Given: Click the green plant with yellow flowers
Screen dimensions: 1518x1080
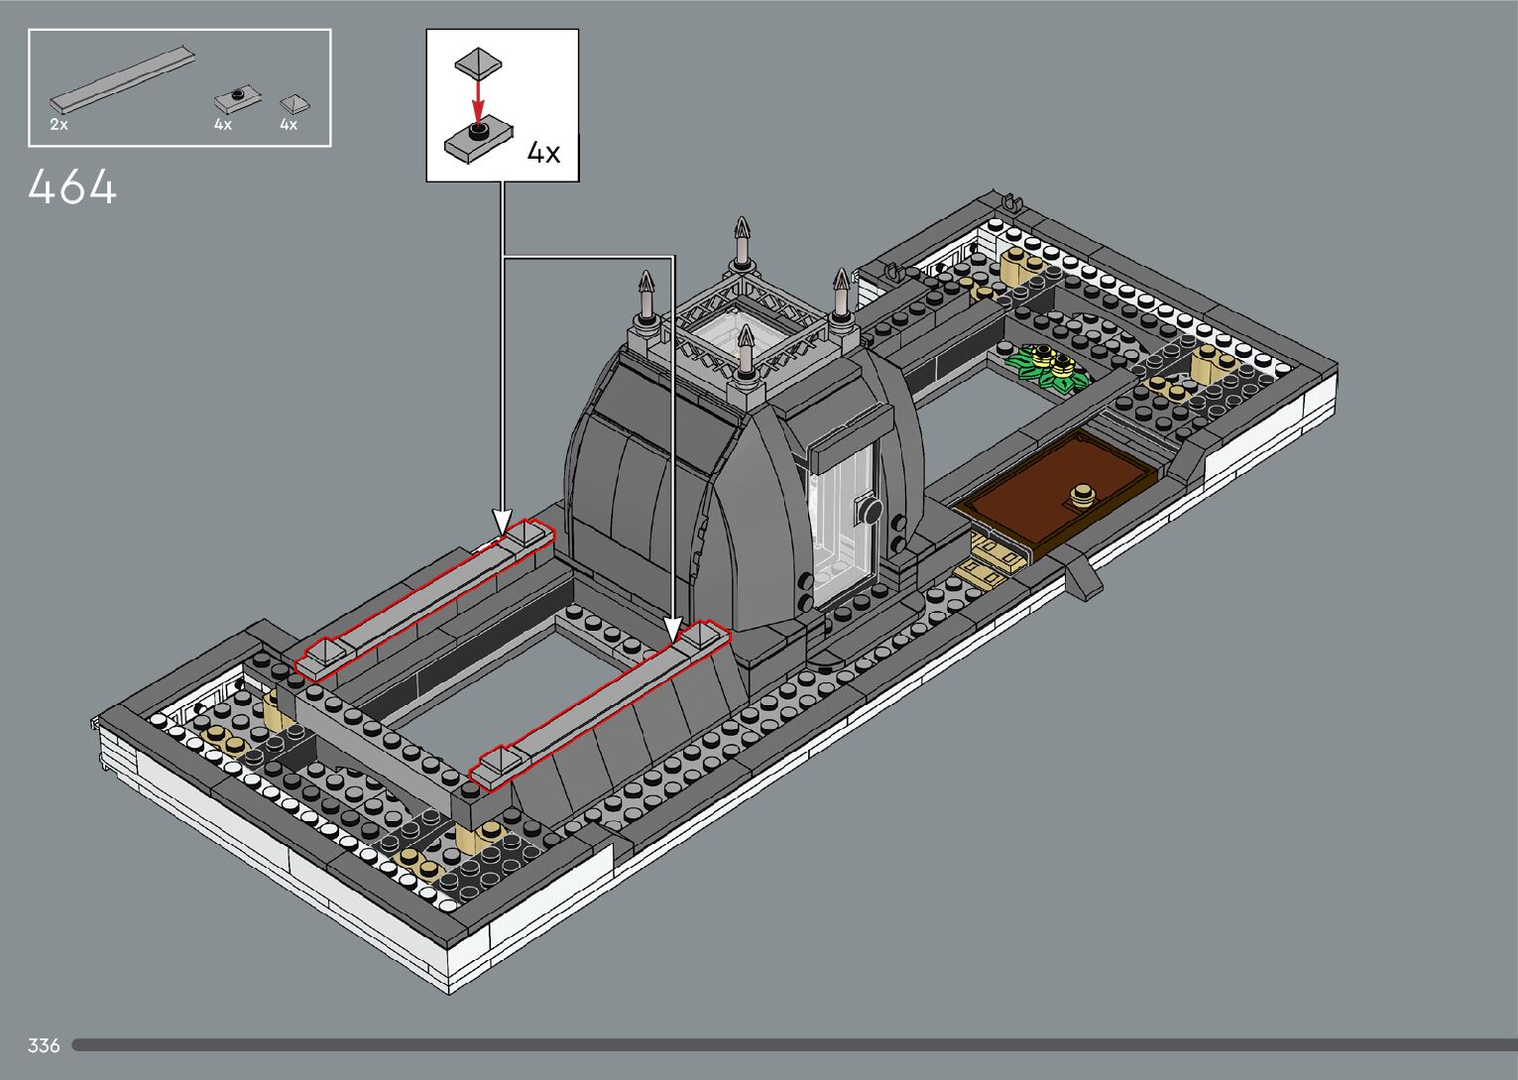Looking at the screenshot, I should point(1047,365).
